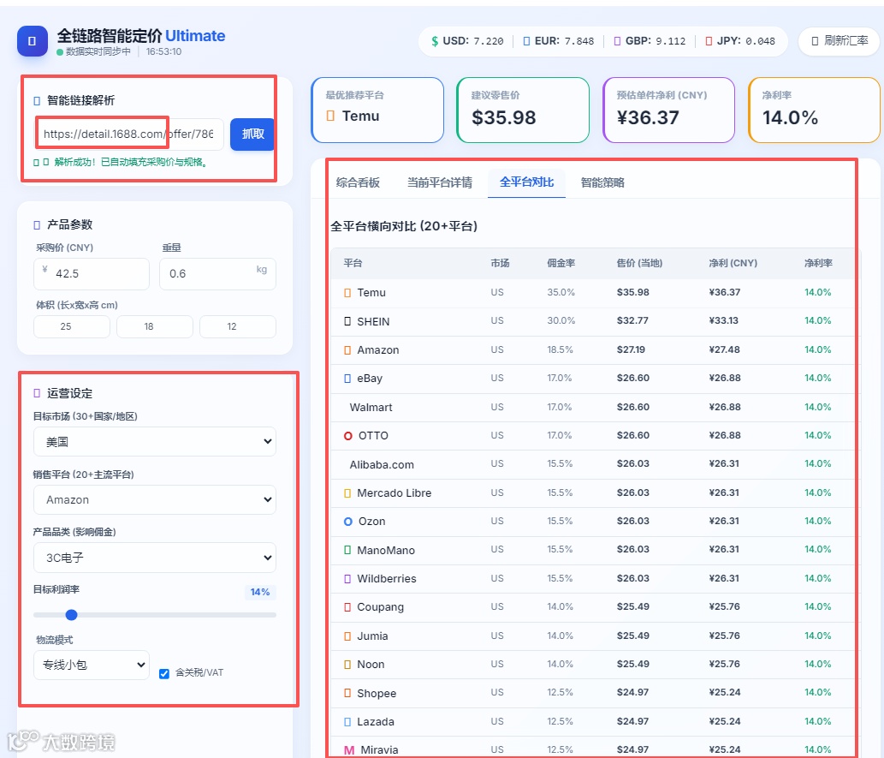Click the width field showing 18

(x=155, y=327)
